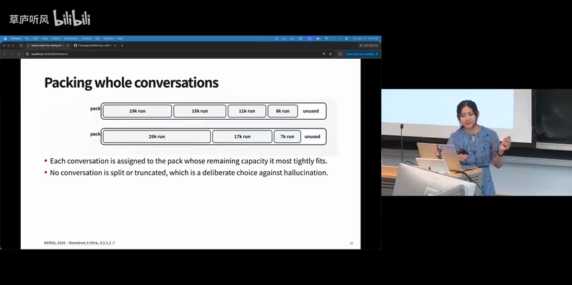572x285 pixels.
Task: Click the Wi-Fi status icon in menu bar
Action: (x=326, y=38)
